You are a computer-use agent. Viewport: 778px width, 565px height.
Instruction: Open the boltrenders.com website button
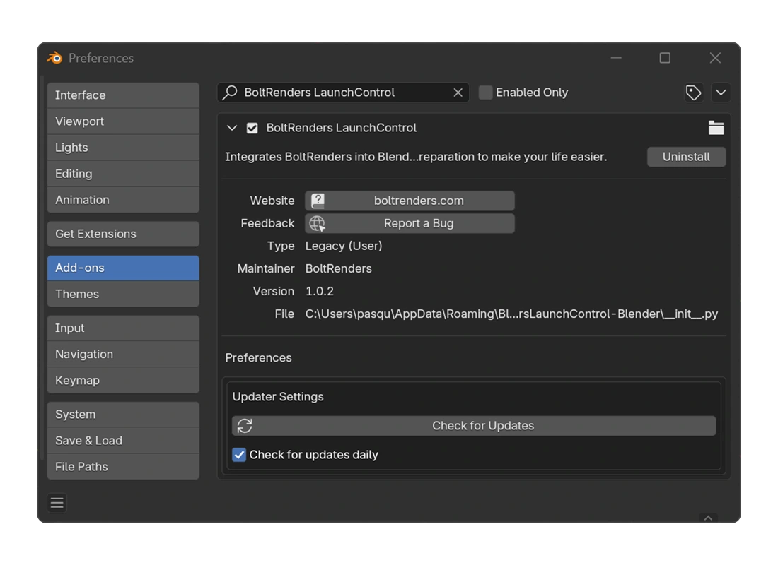(x=410, y=201)
